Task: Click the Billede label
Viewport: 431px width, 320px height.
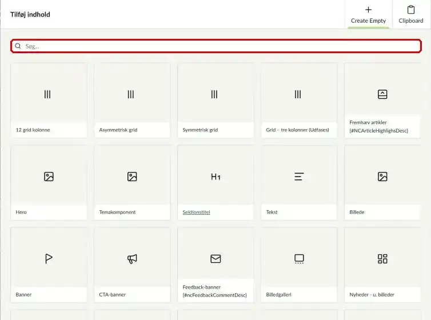Action: 357,212
